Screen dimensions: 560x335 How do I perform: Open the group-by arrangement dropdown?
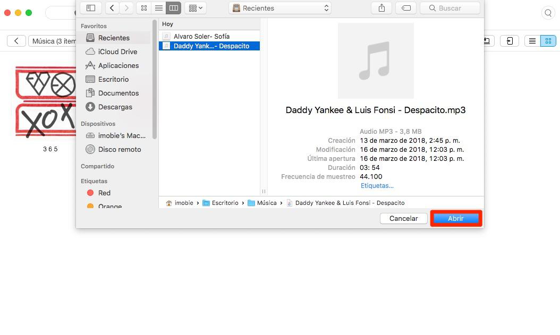point(196,8)
